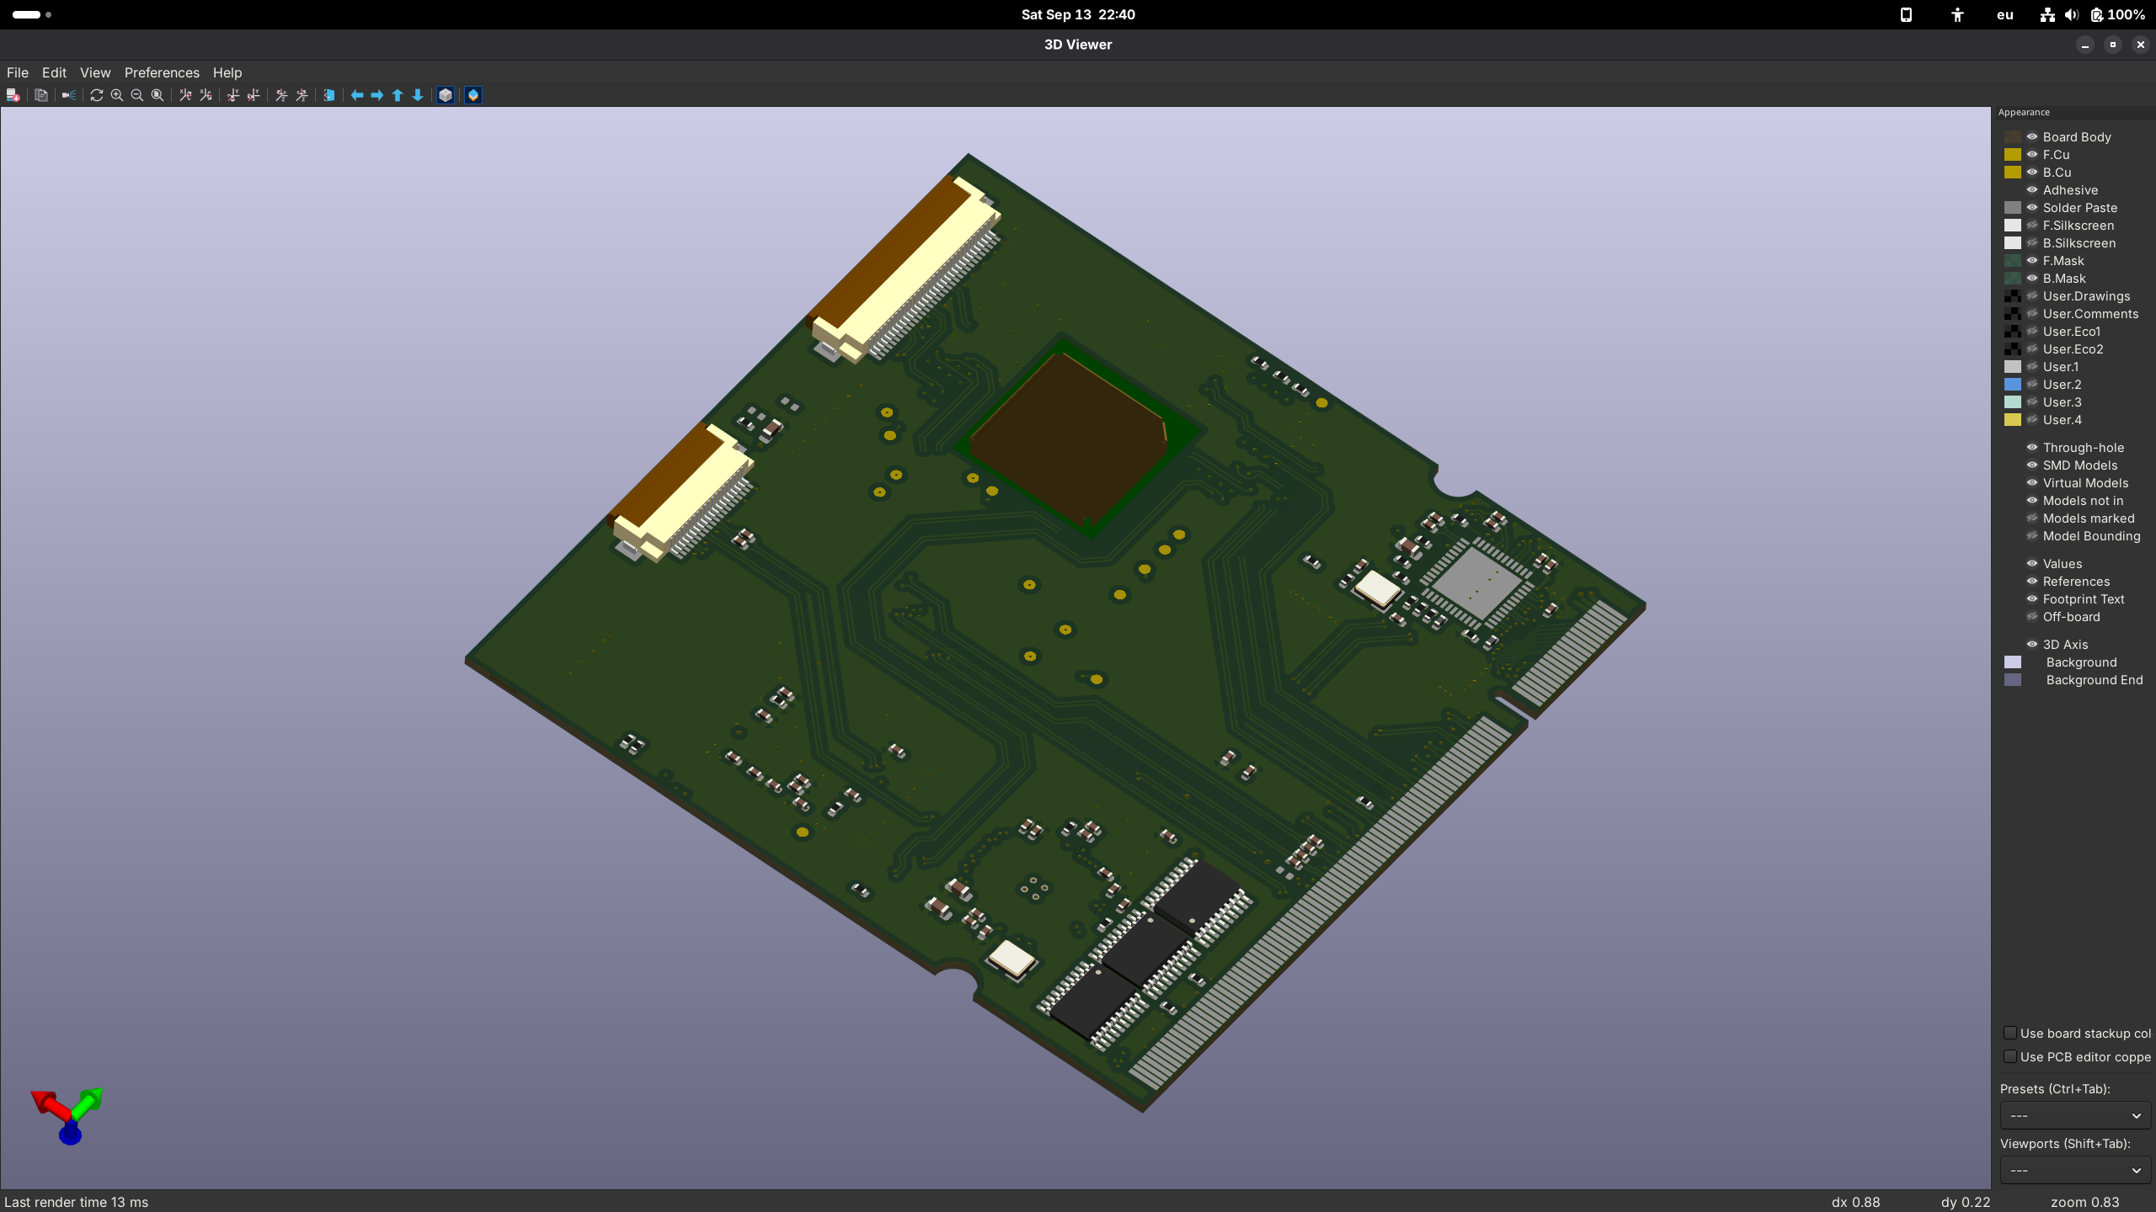Change the Background End color swatch
Screen dimensions: 2156x1212
tap(2013, 679)
